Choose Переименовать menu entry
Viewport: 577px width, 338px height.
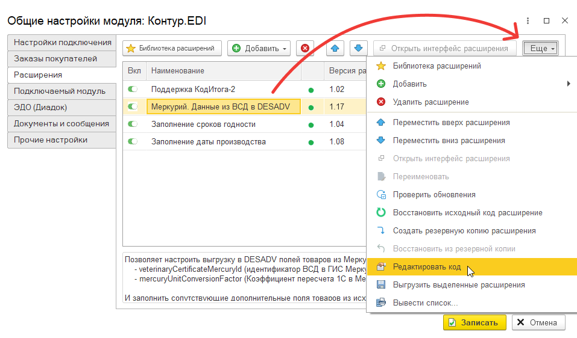tap(471, 177)
